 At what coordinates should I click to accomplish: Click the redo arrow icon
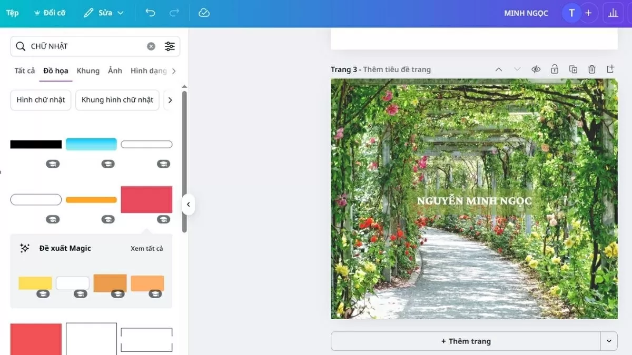tap(174, 13)
